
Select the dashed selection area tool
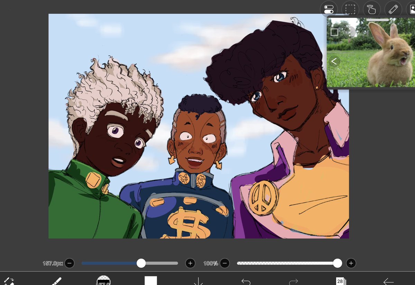(350, 9)
